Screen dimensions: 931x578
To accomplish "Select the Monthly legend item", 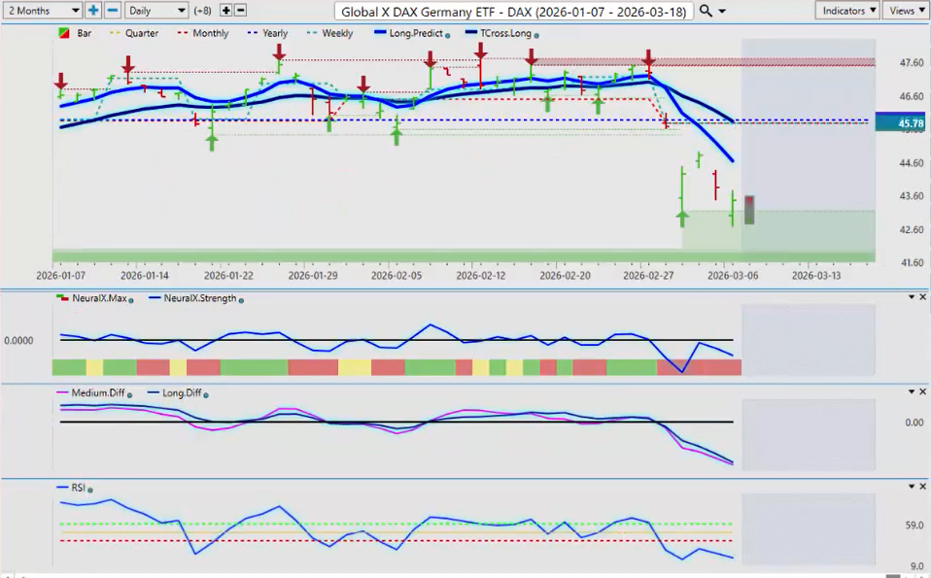I will 210,33.
